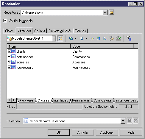This screenshot has height=139, width=145.
Task: Click the Move Selected Items to Top icon
Action: pos(99,38)
